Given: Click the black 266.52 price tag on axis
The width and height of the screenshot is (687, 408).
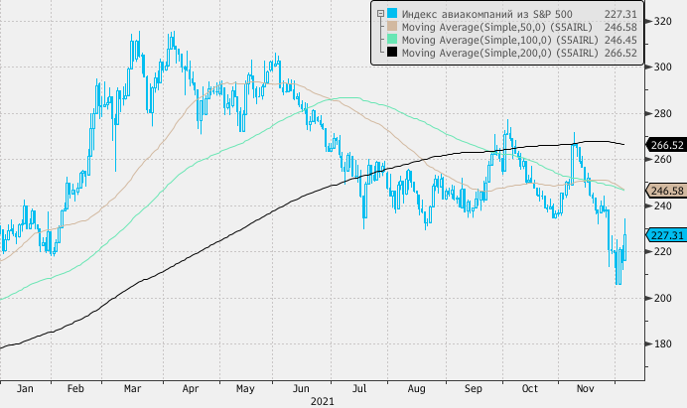Looking at the screenshot, I should 664,145.
